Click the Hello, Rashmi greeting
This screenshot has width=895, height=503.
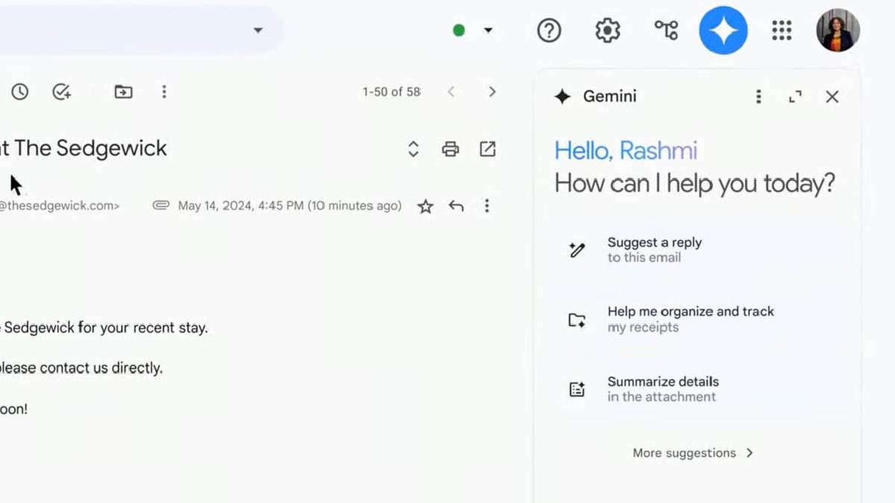pyautogui.click(x=626, y=151)
